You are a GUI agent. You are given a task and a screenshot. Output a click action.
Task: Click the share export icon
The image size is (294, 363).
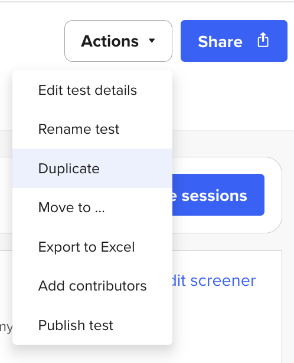(263, 40)
